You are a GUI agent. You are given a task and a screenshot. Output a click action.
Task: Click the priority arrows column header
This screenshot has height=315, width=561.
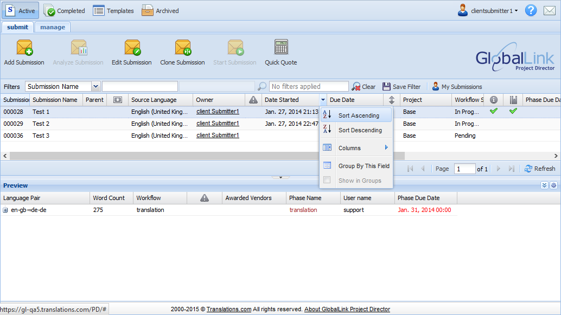(392, 100)
